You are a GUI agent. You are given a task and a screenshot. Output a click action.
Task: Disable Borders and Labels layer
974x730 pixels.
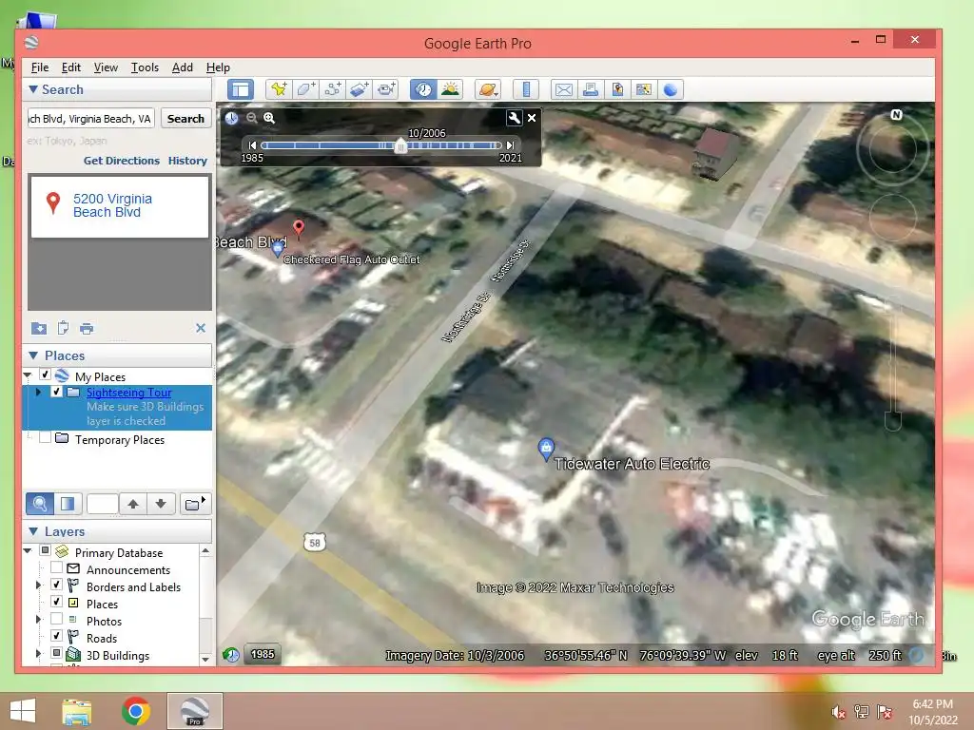coord(56,585)
